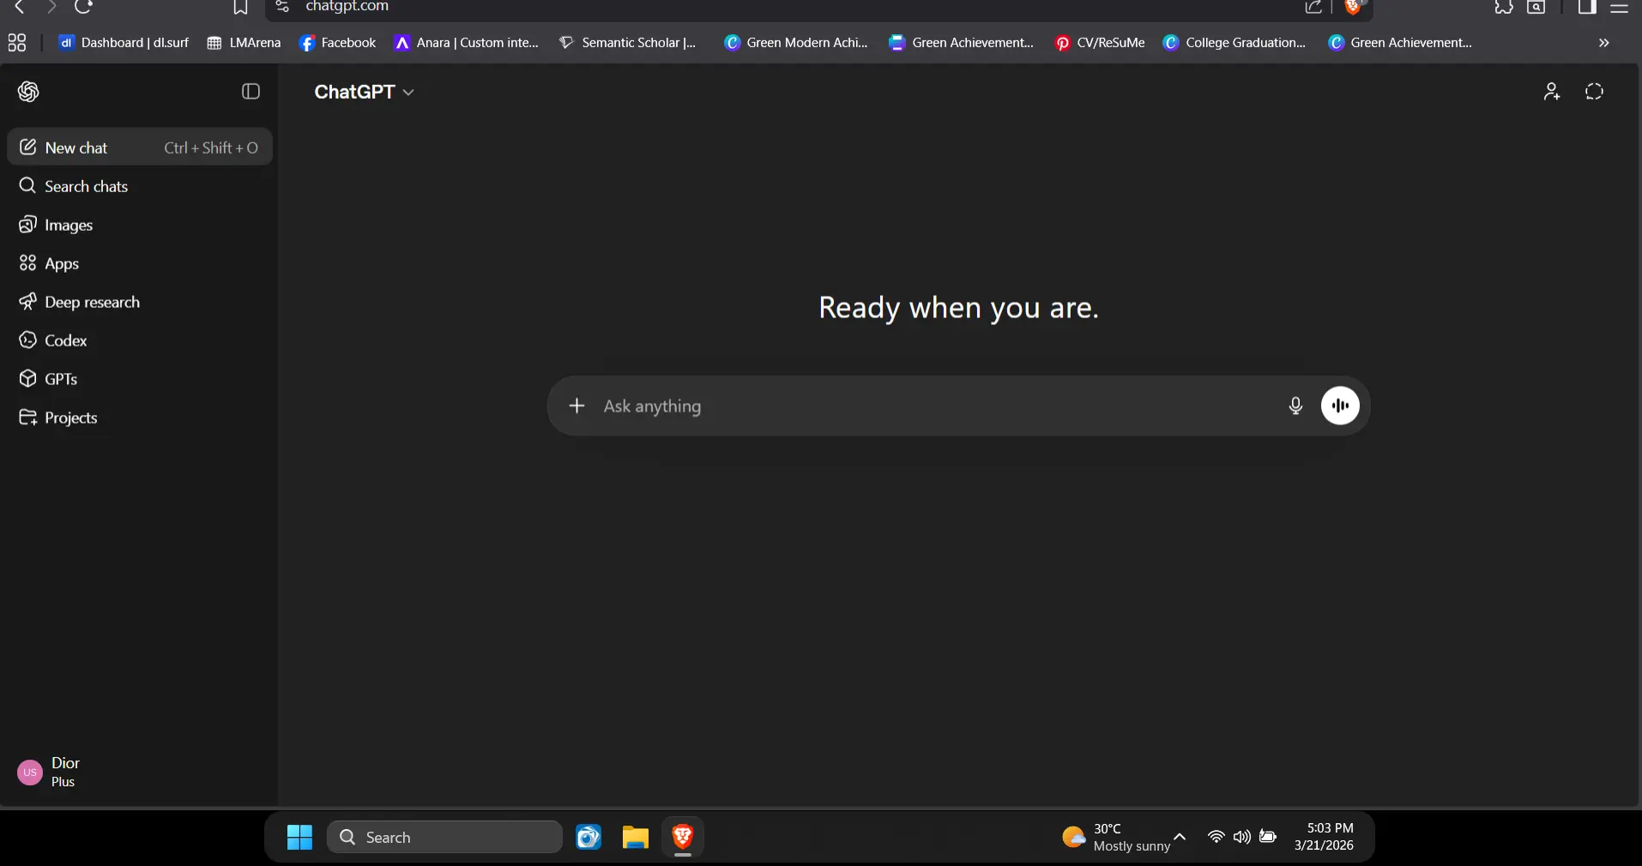The height and width of the screenshot is (866, 1642).
Task: Select Deep research in the sidebar
Action: (x=140, y=302)
